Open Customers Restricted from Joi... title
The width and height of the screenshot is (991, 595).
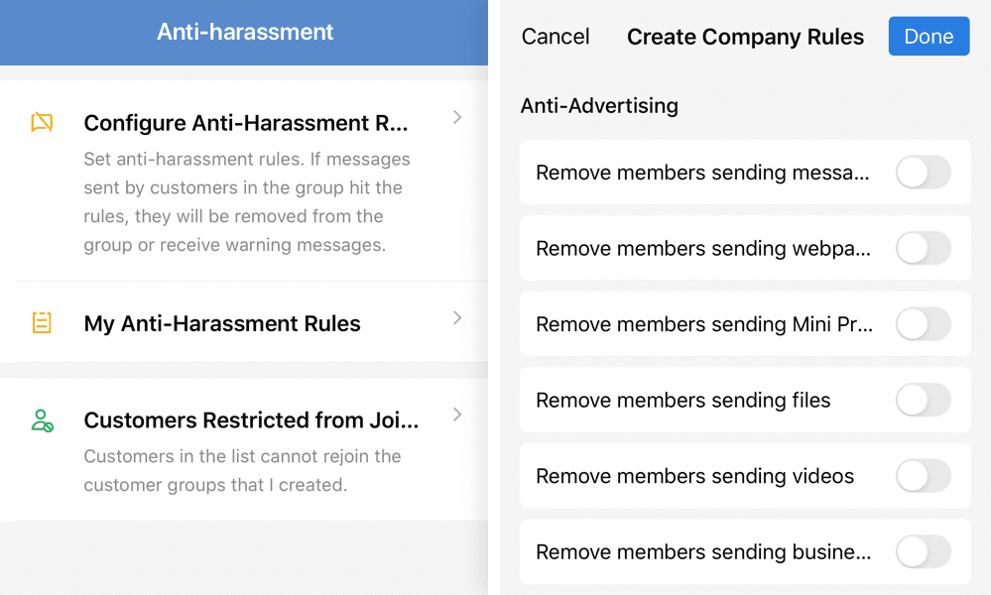coord(251,420)
